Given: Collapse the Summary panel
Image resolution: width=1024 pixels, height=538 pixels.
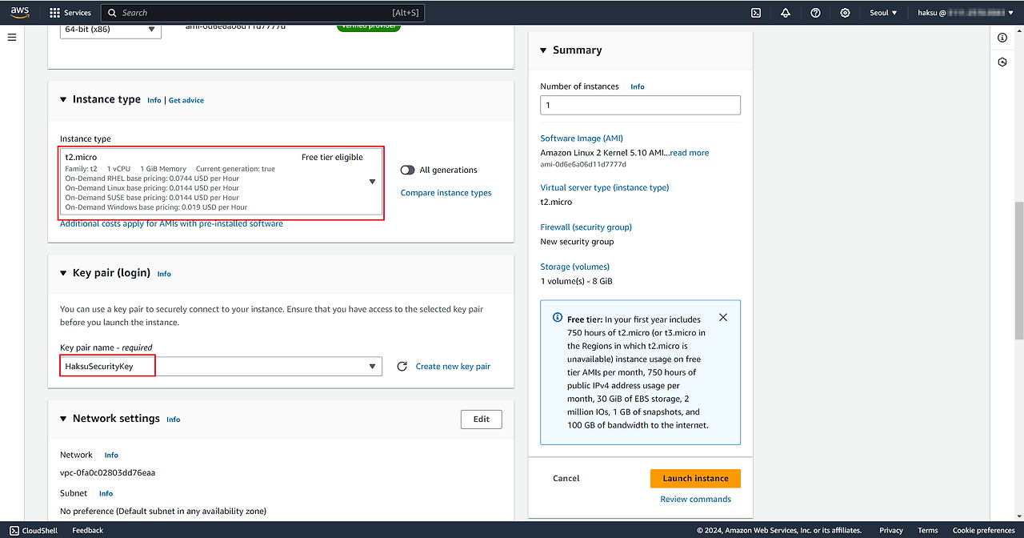Looking at the screenshot, I should tap(544, 50).
